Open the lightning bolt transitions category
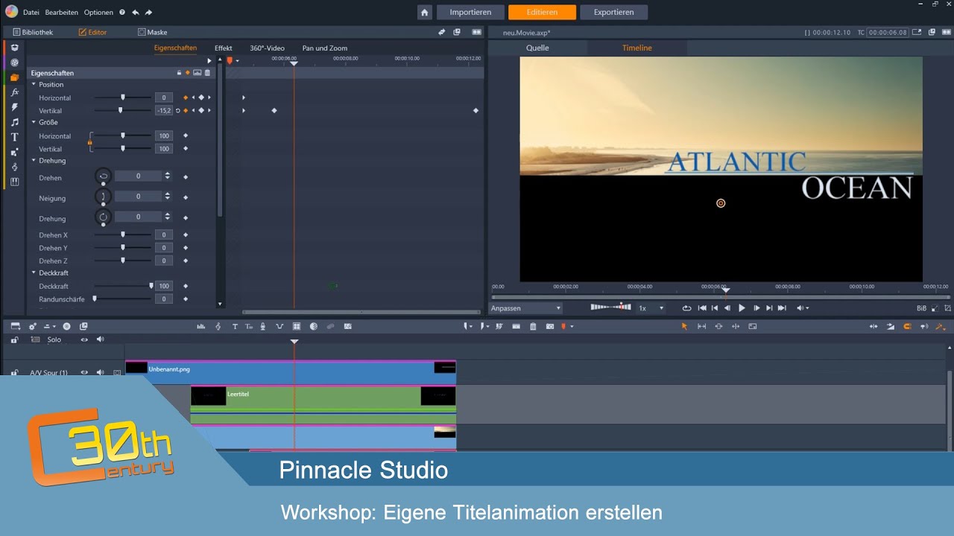 14,107
